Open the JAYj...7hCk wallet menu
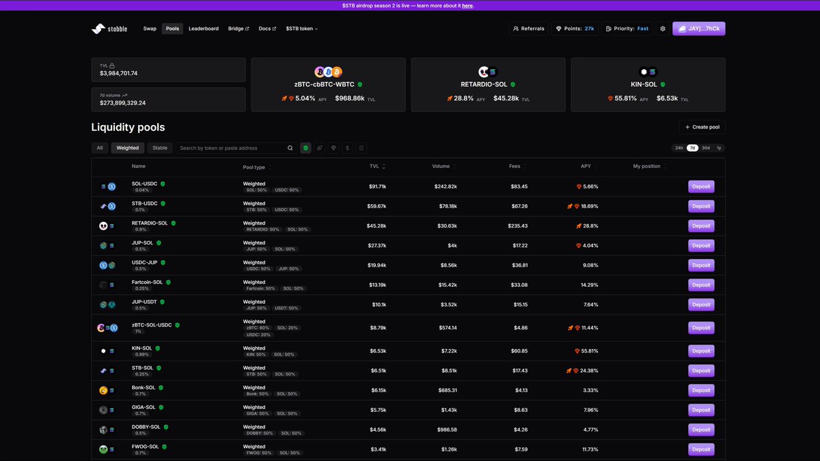 (x=698, y=29)
